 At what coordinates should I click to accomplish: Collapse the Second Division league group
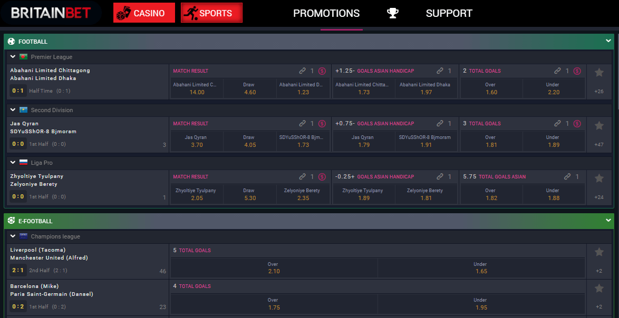(13, 110)
